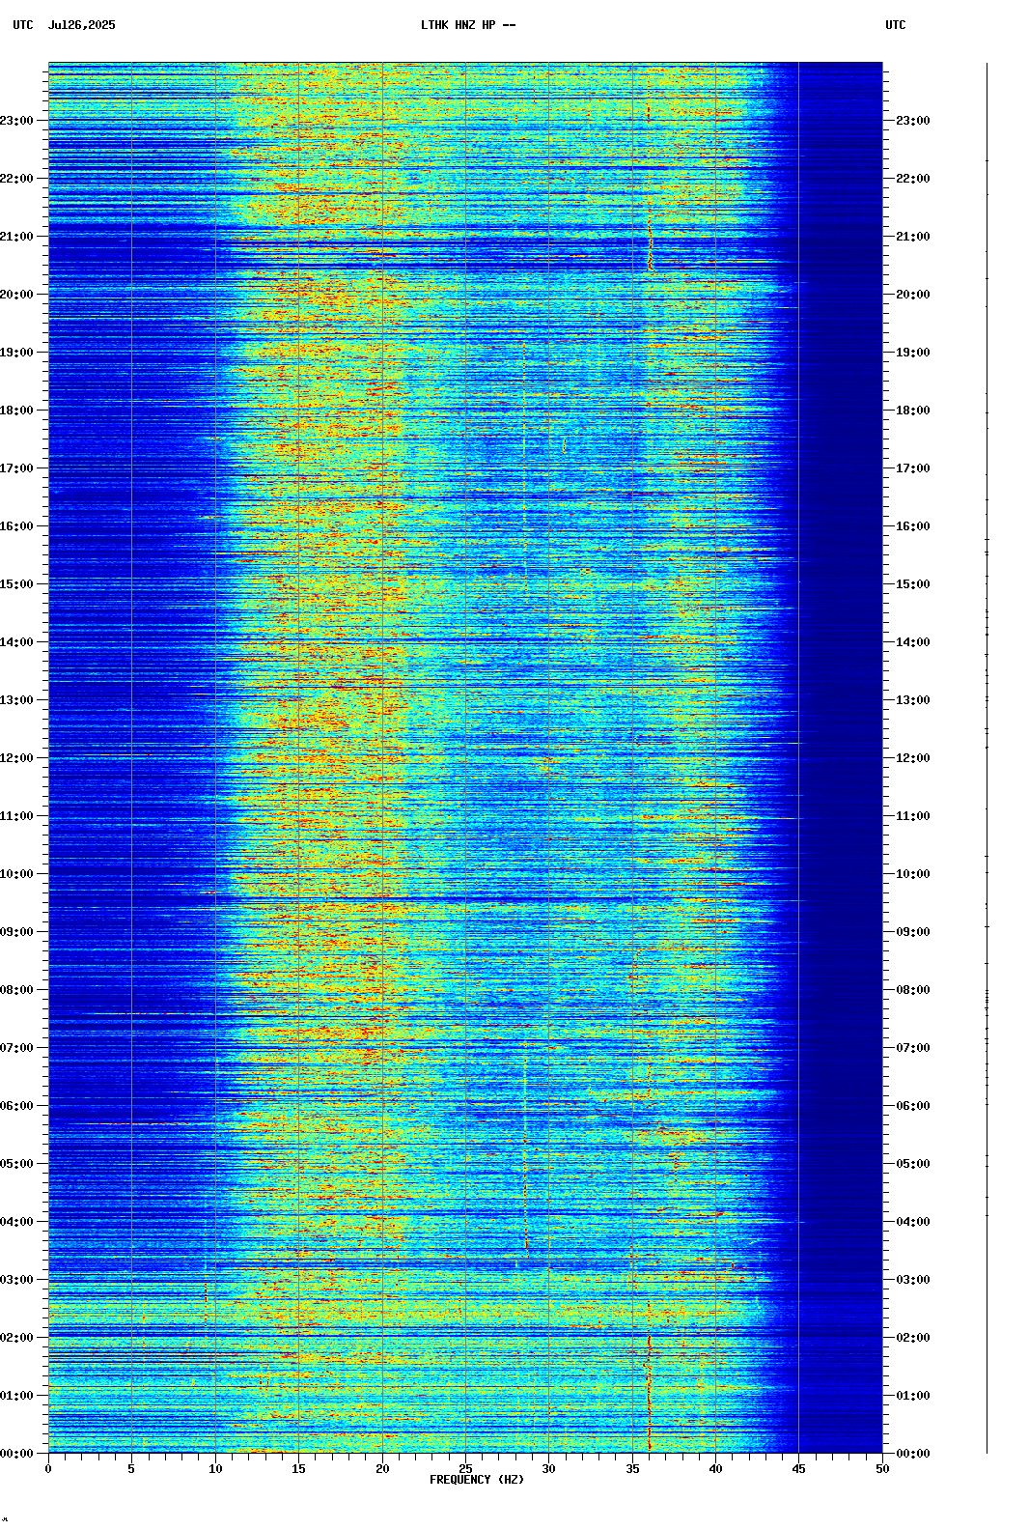Click the 01:00 label on left axis
Image resolution: width=1029 pixels, height=1530 pixels.
[16, 1396]
